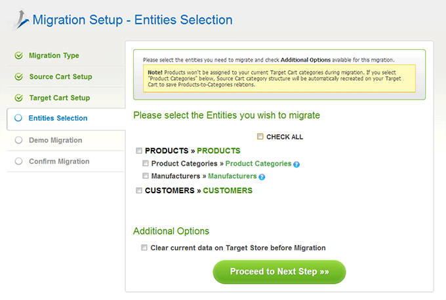Screen dimensions: 446x300
Task: Enable the PRODUCTS entity checkbox
Action: (139, 151)
